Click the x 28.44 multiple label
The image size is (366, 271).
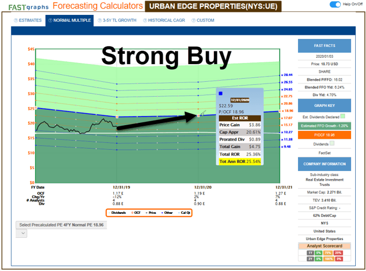pyautogui.click(x=287, y=75)
